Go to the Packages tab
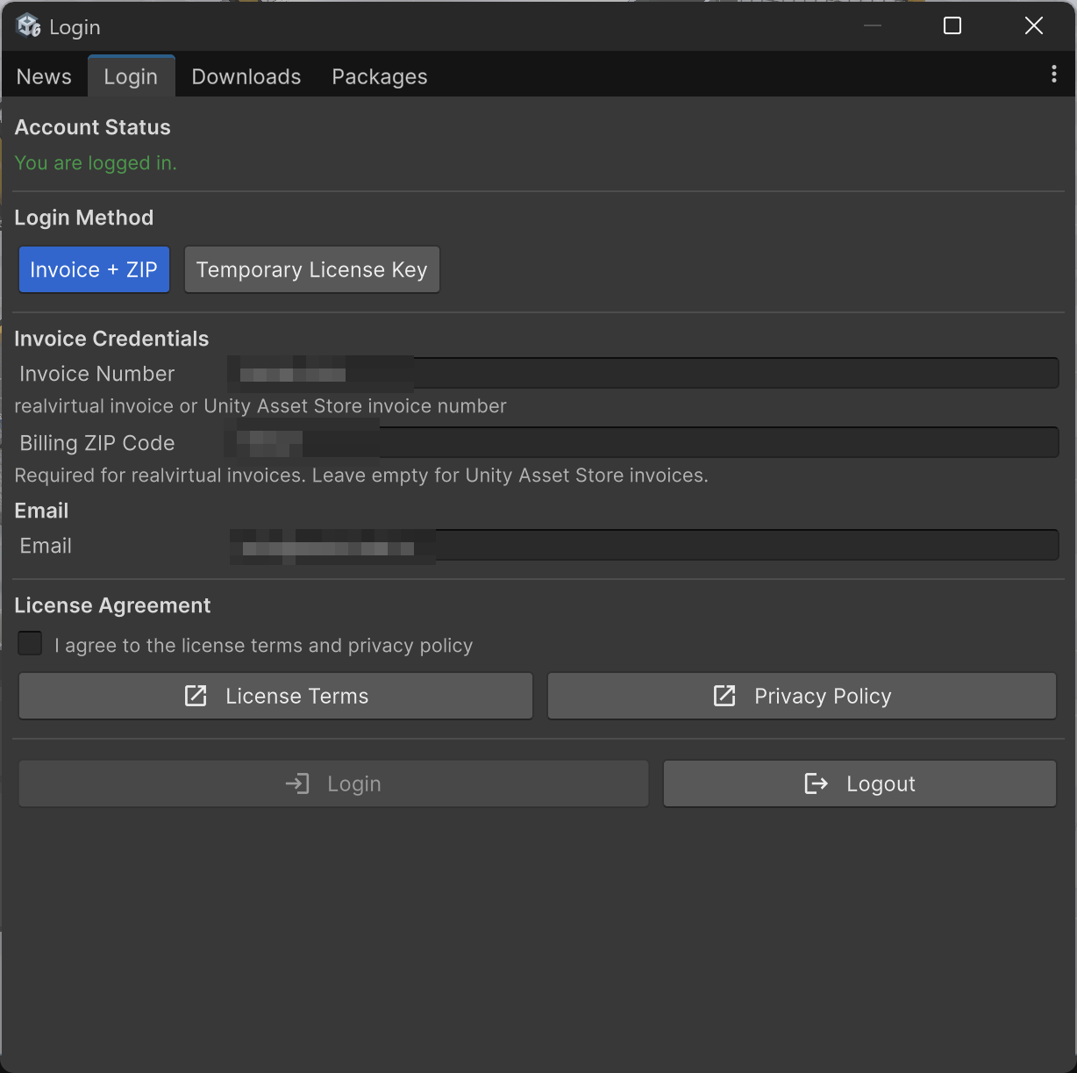The width and height of the screenshot is (1077, 1073). (x=379, y=76)
